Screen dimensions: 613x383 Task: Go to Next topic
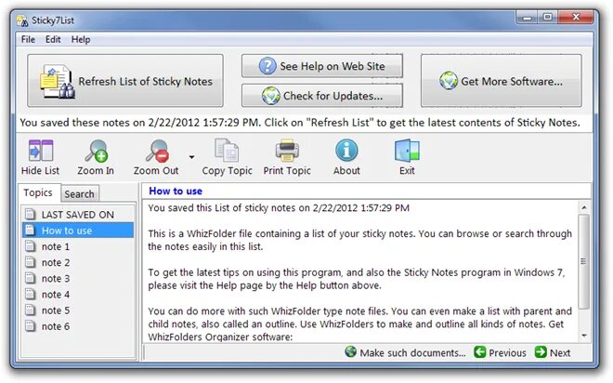553,352
